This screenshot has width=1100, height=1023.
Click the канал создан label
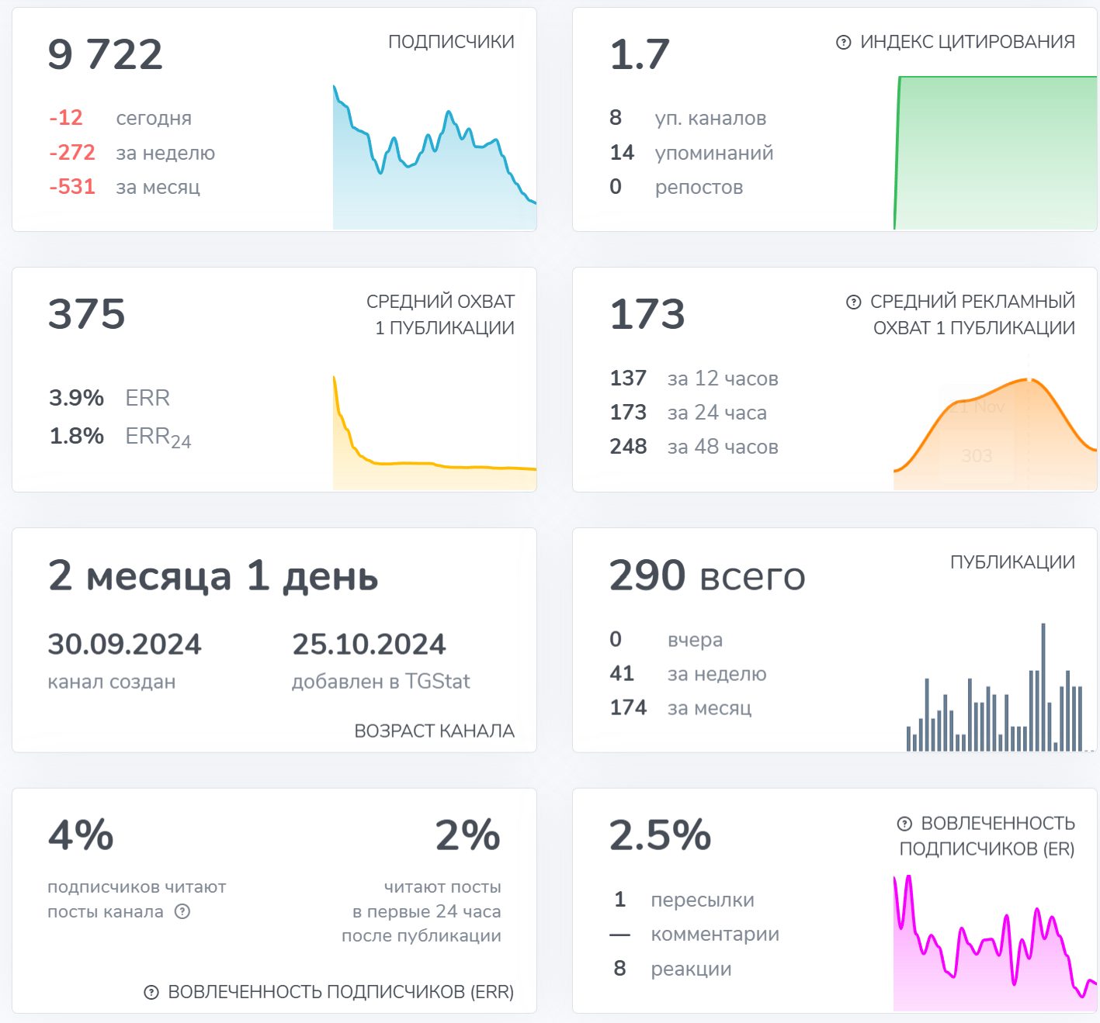point(112,682)
